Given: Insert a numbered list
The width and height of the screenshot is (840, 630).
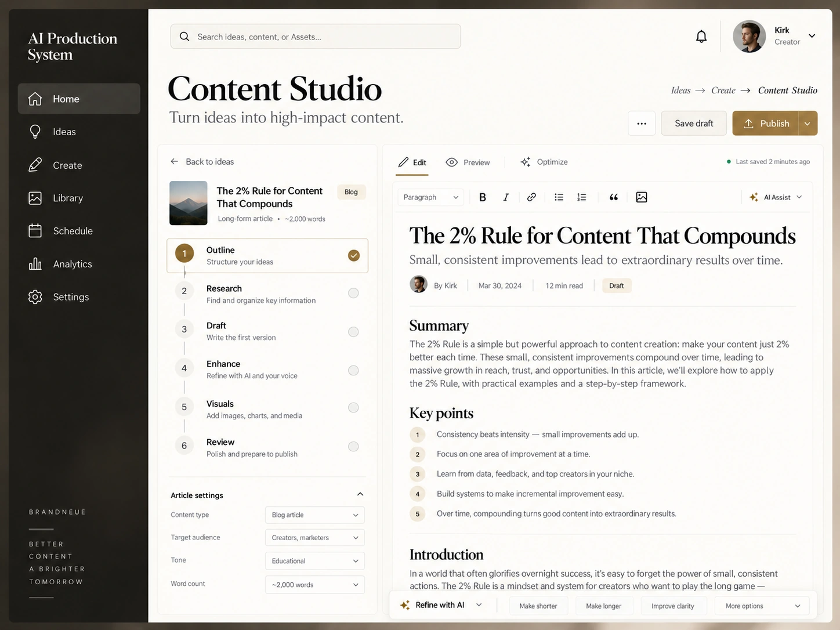Looking at the screenshot, I should point(582,197).
